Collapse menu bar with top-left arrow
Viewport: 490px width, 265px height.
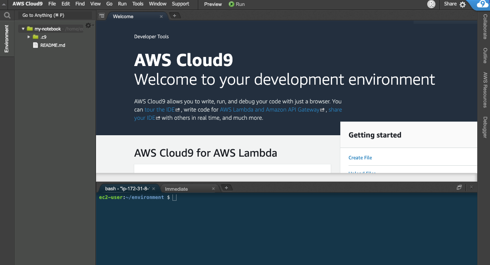(4, 4)
